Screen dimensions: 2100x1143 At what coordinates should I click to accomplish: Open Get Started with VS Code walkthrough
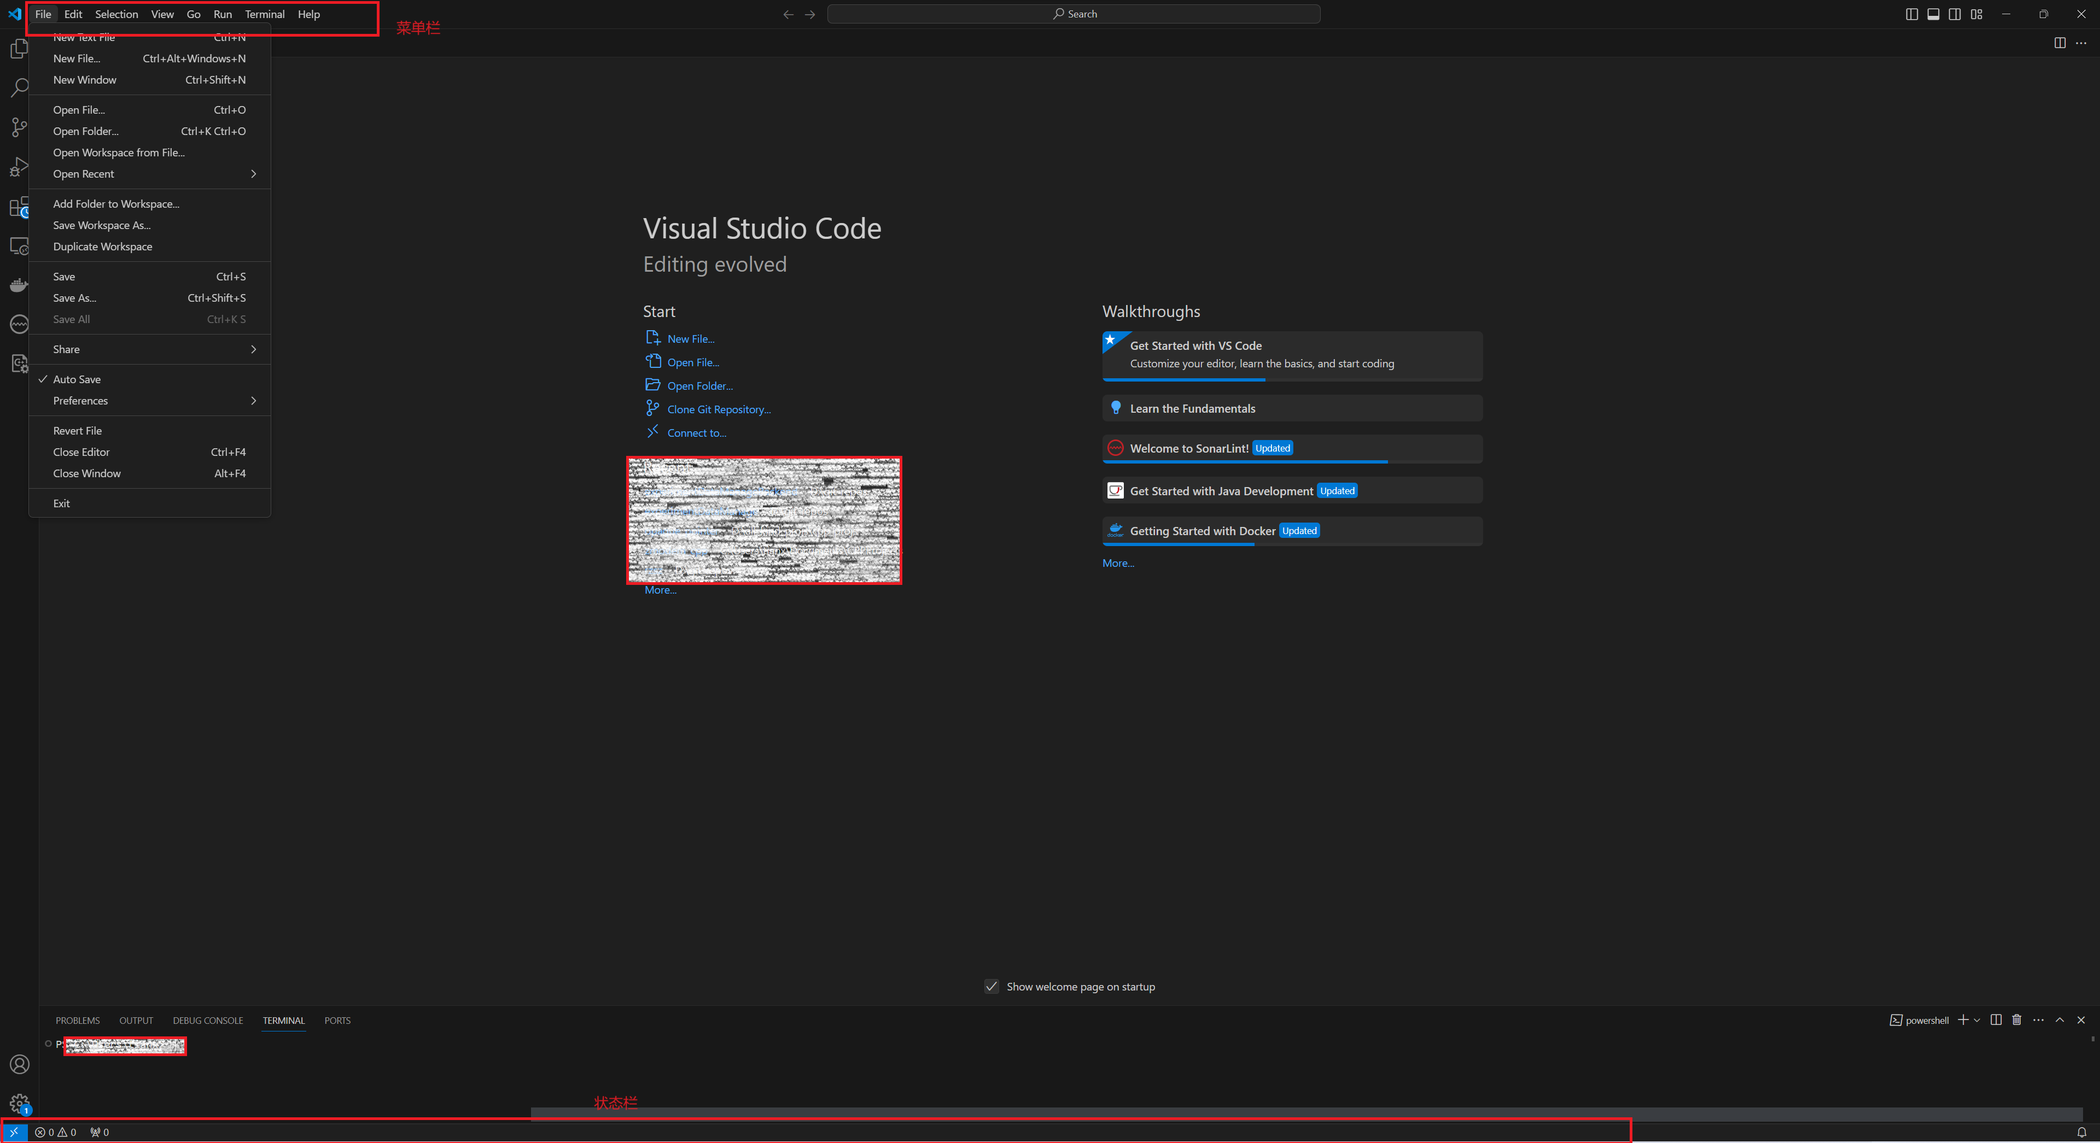click(x=1292, y=355)
